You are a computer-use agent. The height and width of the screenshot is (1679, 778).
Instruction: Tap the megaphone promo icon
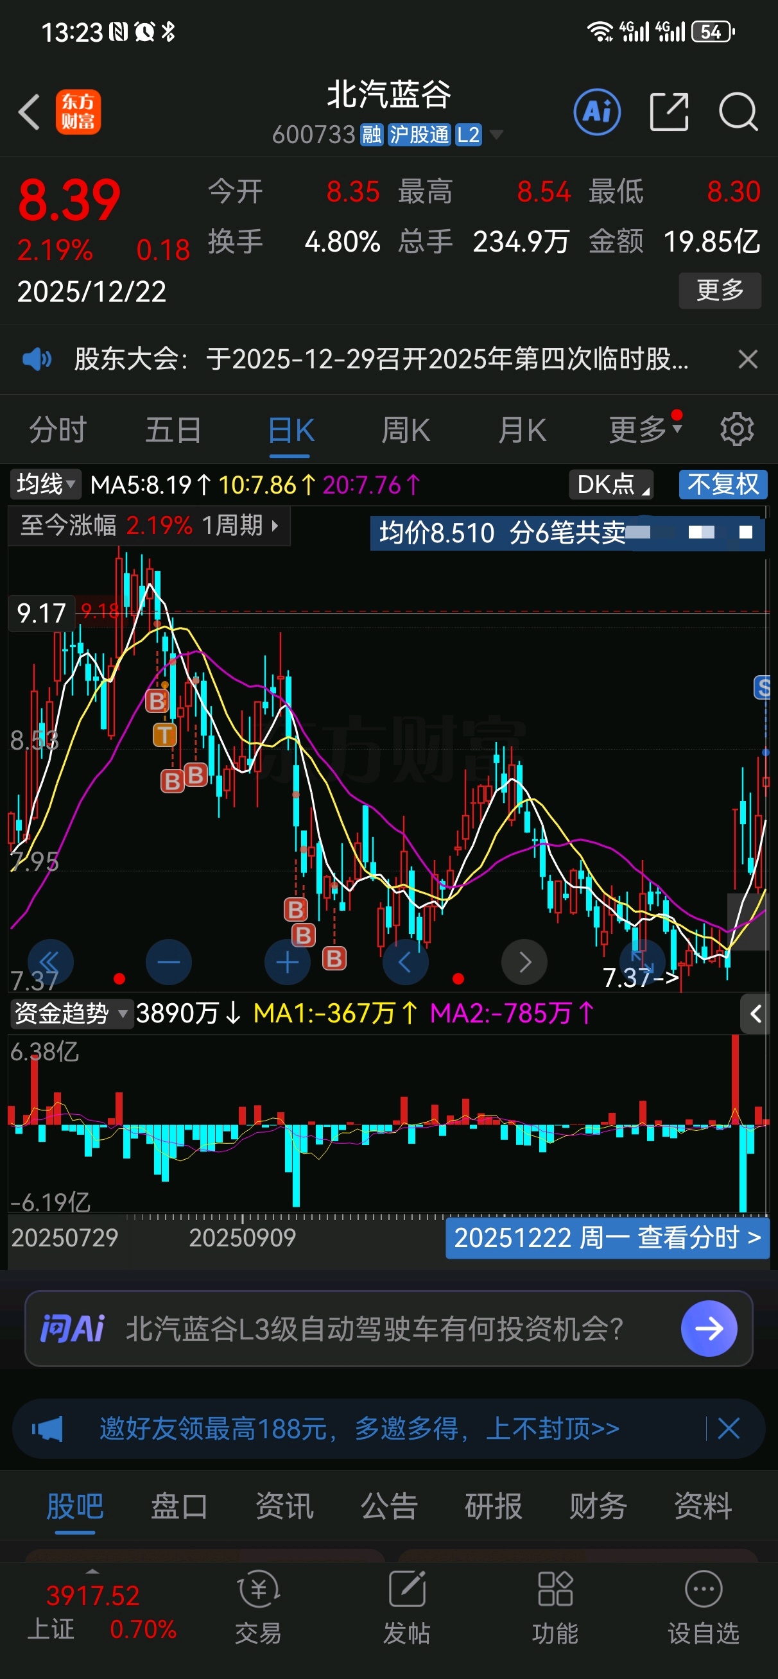tap(47, 1429)
